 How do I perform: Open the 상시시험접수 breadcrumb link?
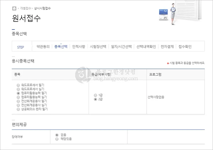[42, 8]
